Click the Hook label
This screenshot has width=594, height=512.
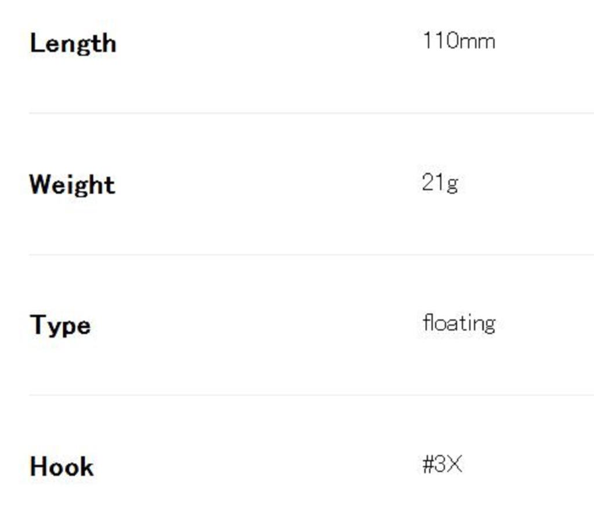pyautogui.click(x=61, y=467)
